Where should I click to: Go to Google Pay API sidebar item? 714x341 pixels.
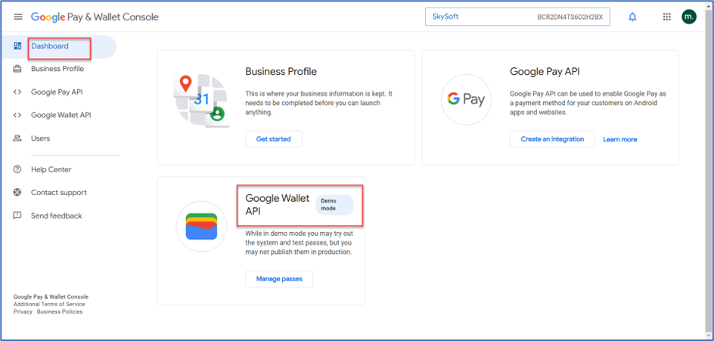[x=57, y=92]
